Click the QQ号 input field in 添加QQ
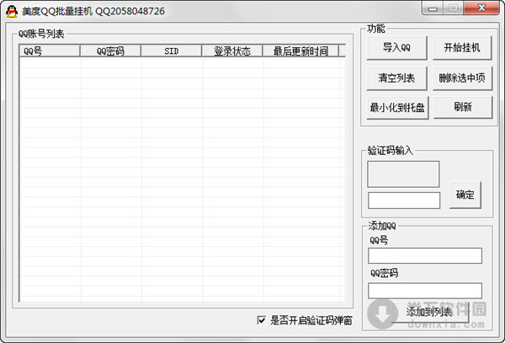The image size is (505, 343). [425, 255]
